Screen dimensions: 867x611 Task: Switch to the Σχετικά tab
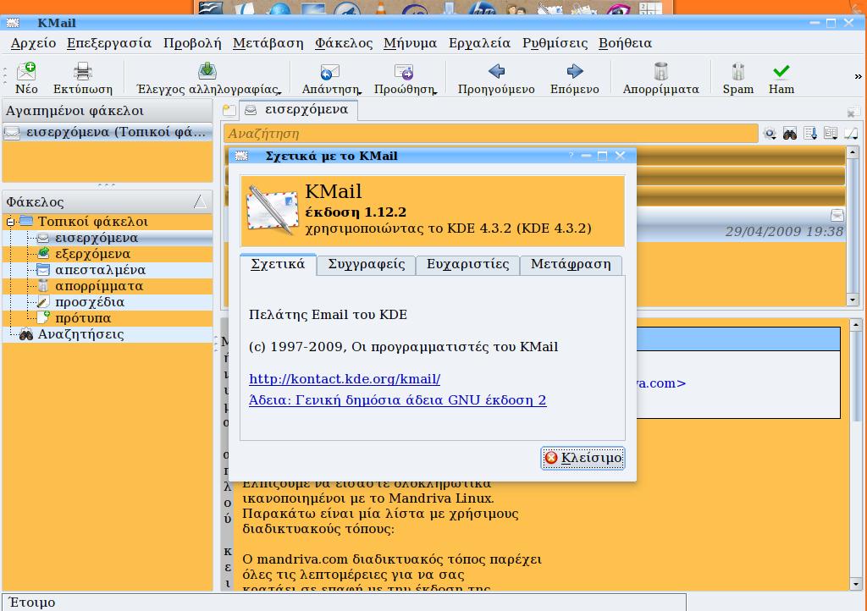pyautogui.click(x=278, y=264)
